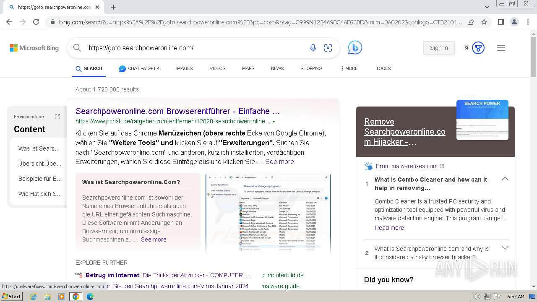
Task: Open the Searchpoweronline.com Browserentführer result title
Action: pyautogui.click(x=177, y=111)
